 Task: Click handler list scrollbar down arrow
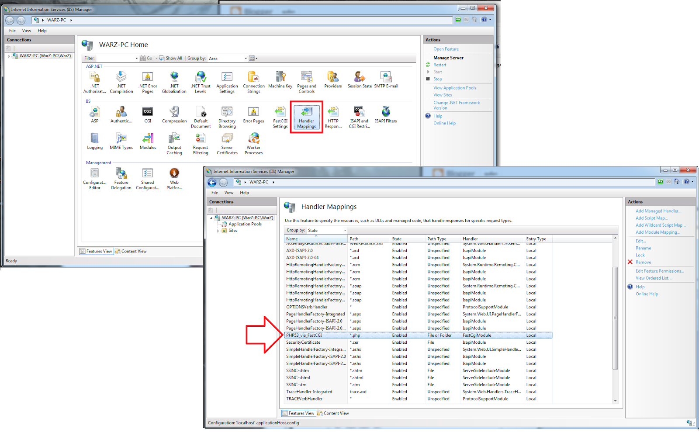pos(616,401)
